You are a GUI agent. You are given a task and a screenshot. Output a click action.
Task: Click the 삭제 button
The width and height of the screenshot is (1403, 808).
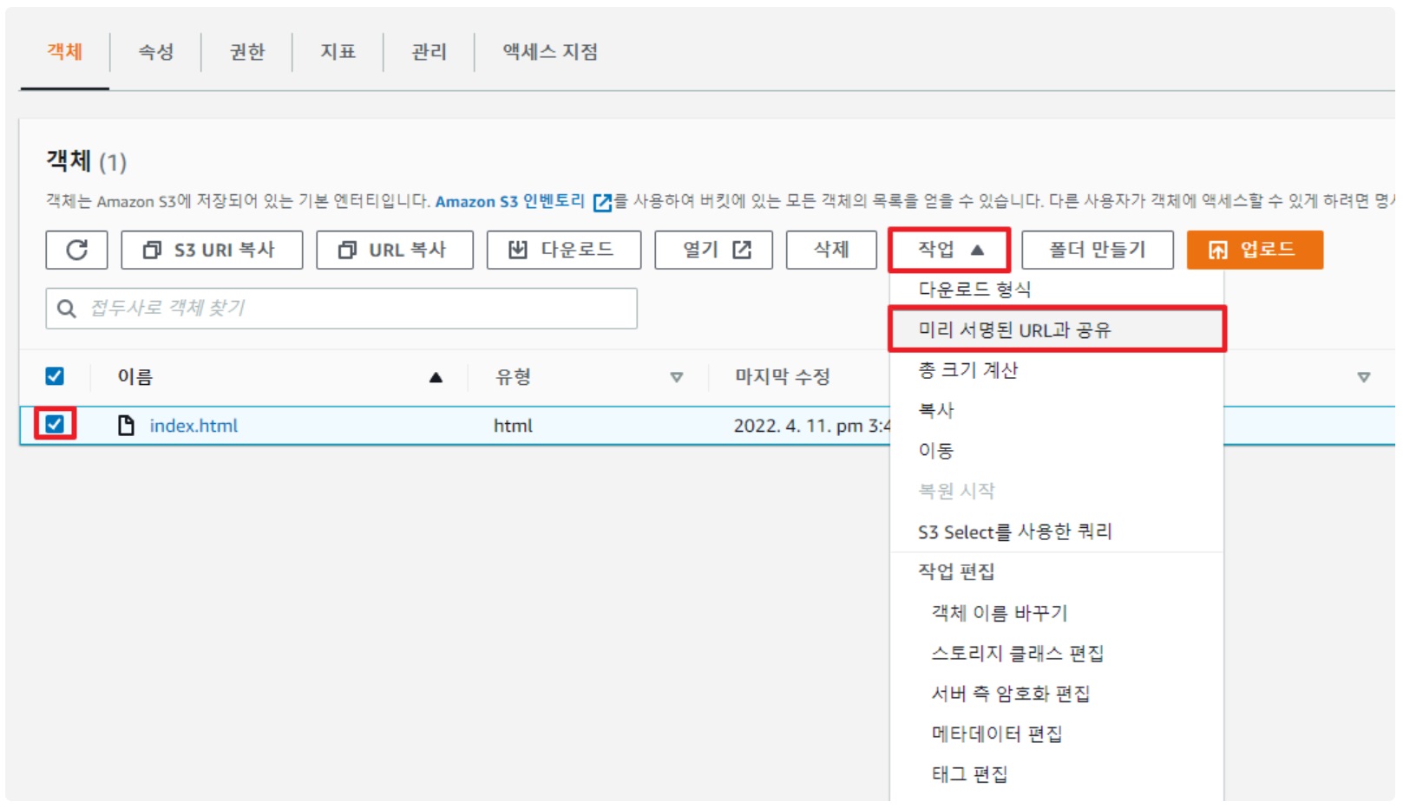831,250
